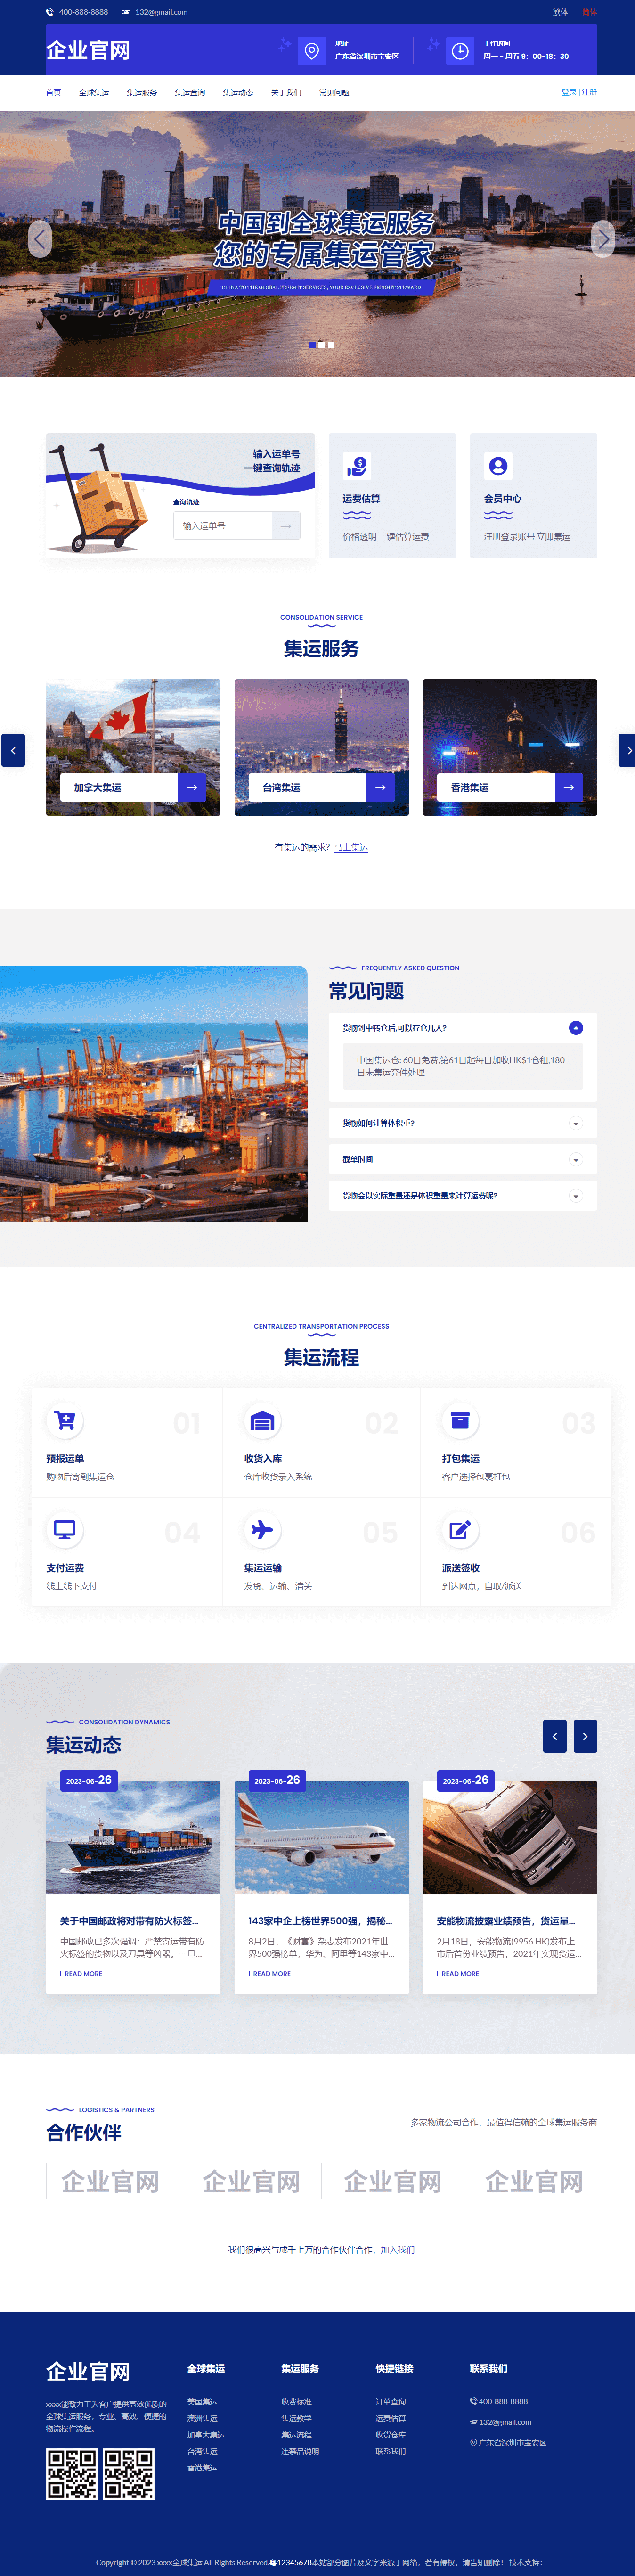Click the 输入运单号 tracking input field
This screenshot has height=2576, width=635.
point(223,525)
